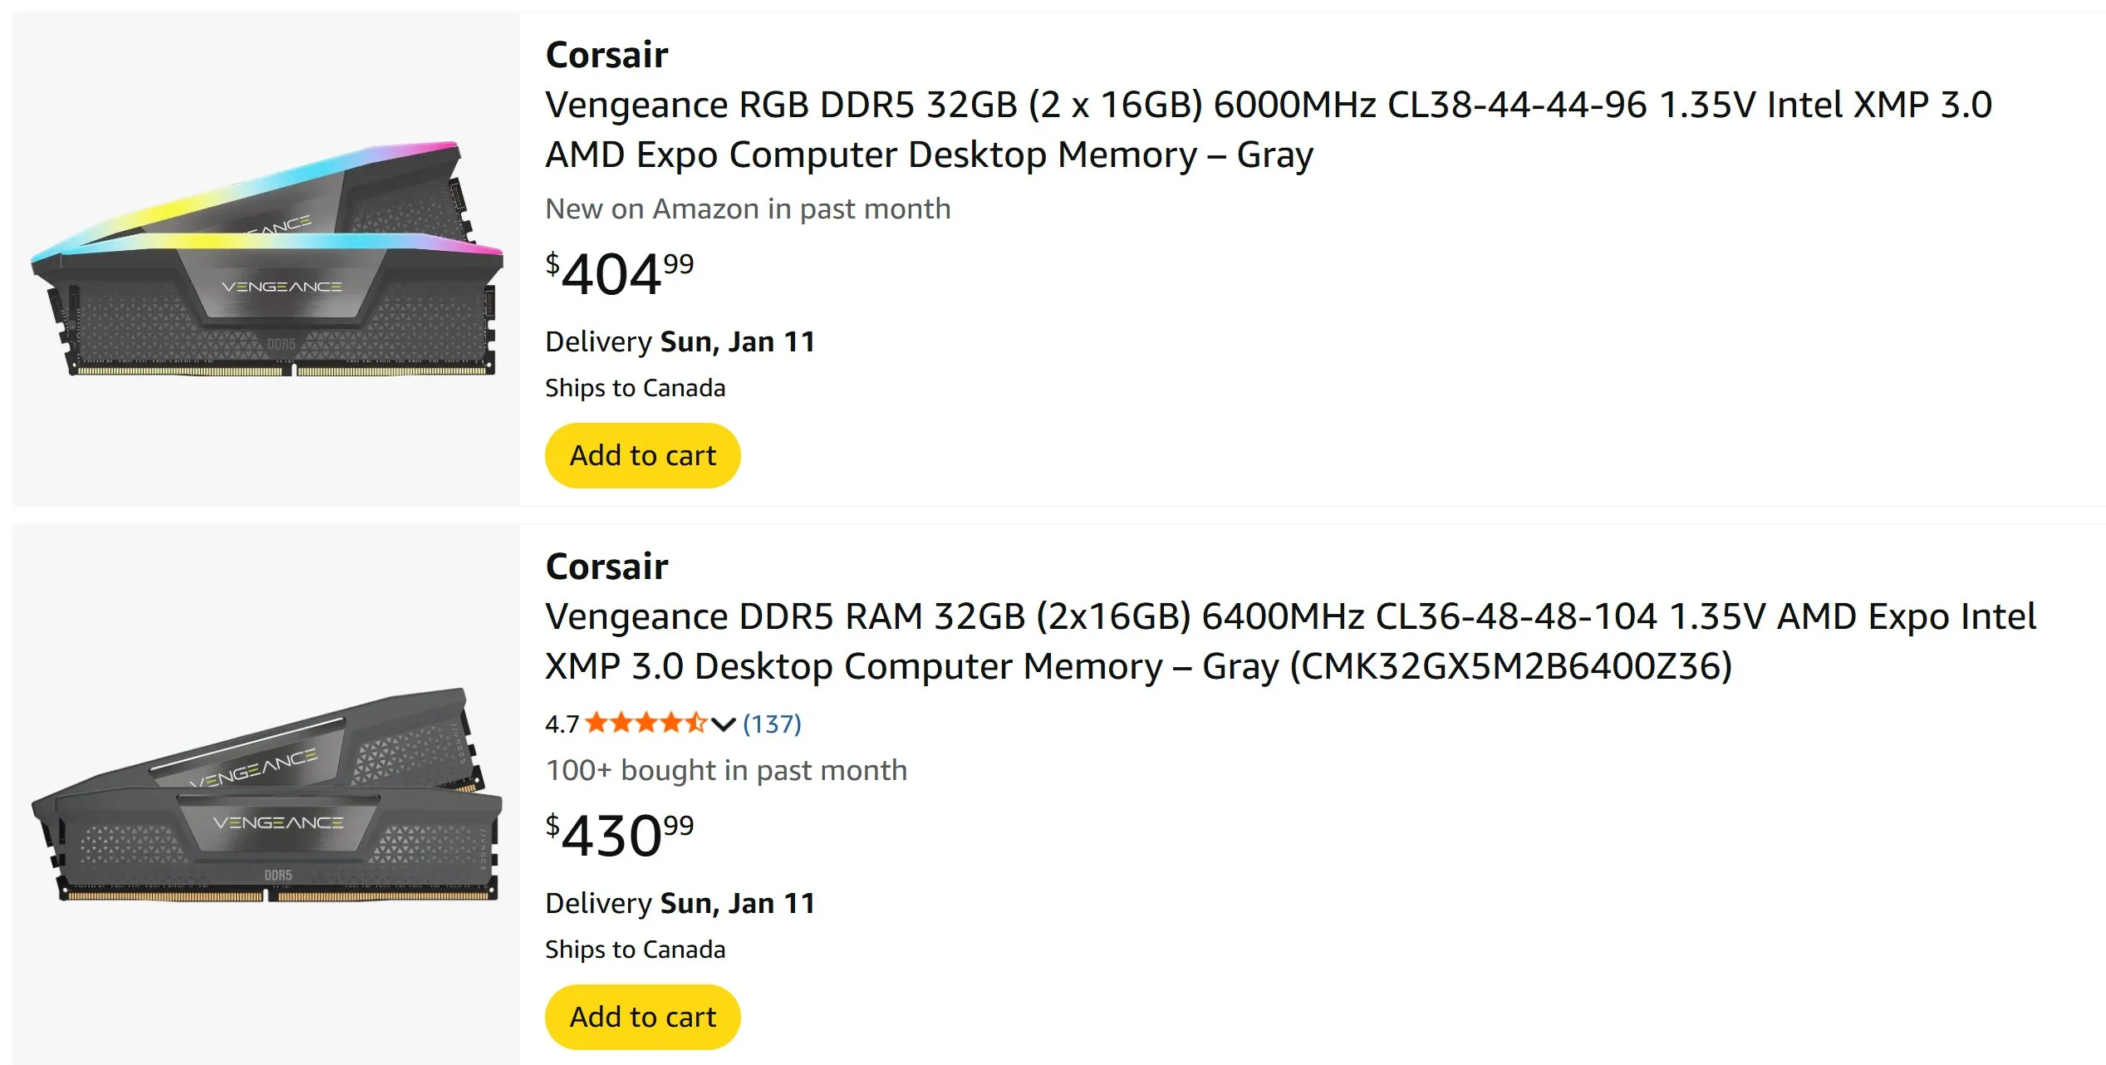Click the "100+ bought in past month" text
This screenshot has height=1065, width=2106.
[726, 770]
